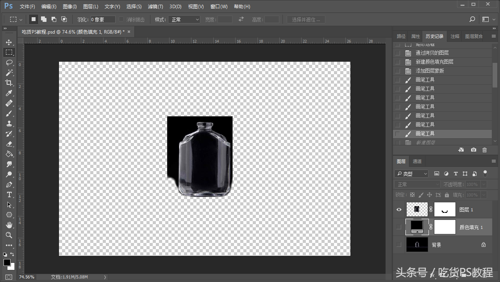The image size is (500, 282).
Task: Switch to the 通道 tab
Action: pyautogui.click(x=417, y=161)
